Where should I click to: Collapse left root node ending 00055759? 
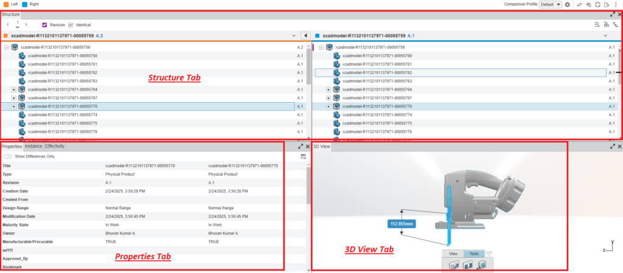pos(6,47)
